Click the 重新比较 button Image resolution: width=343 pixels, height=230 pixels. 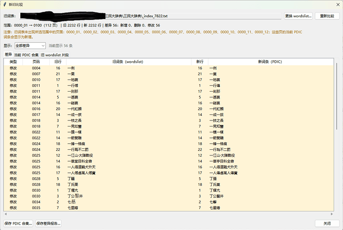tap(327, 16)
